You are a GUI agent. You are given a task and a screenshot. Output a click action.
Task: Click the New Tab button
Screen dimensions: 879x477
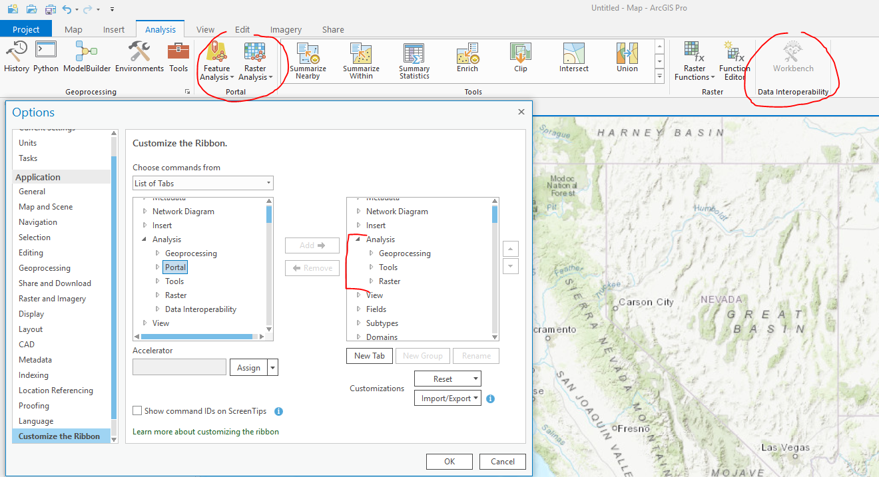point(370,356)
